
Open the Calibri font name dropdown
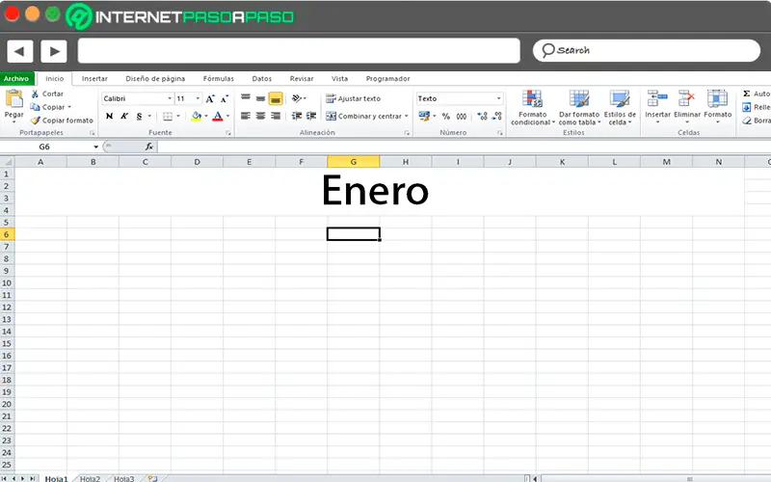point(170,98)
